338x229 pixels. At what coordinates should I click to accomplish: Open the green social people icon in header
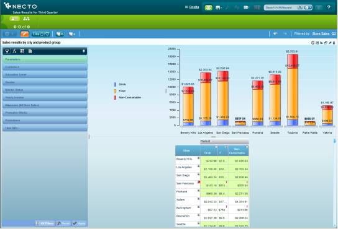(208, 7)
